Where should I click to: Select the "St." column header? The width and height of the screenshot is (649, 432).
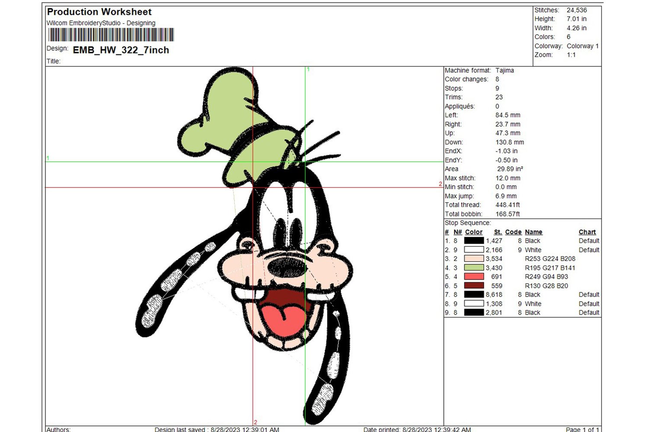[x=498, y=232]
